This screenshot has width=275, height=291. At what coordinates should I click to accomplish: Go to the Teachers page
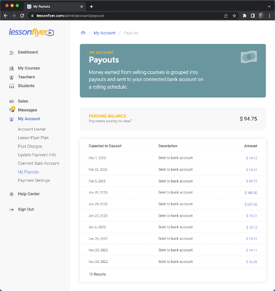(x=26, y=77)
